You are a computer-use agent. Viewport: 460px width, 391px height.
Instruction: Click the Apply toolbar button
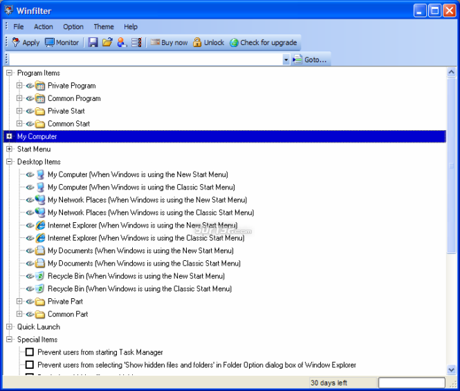[x=26, y=43]
